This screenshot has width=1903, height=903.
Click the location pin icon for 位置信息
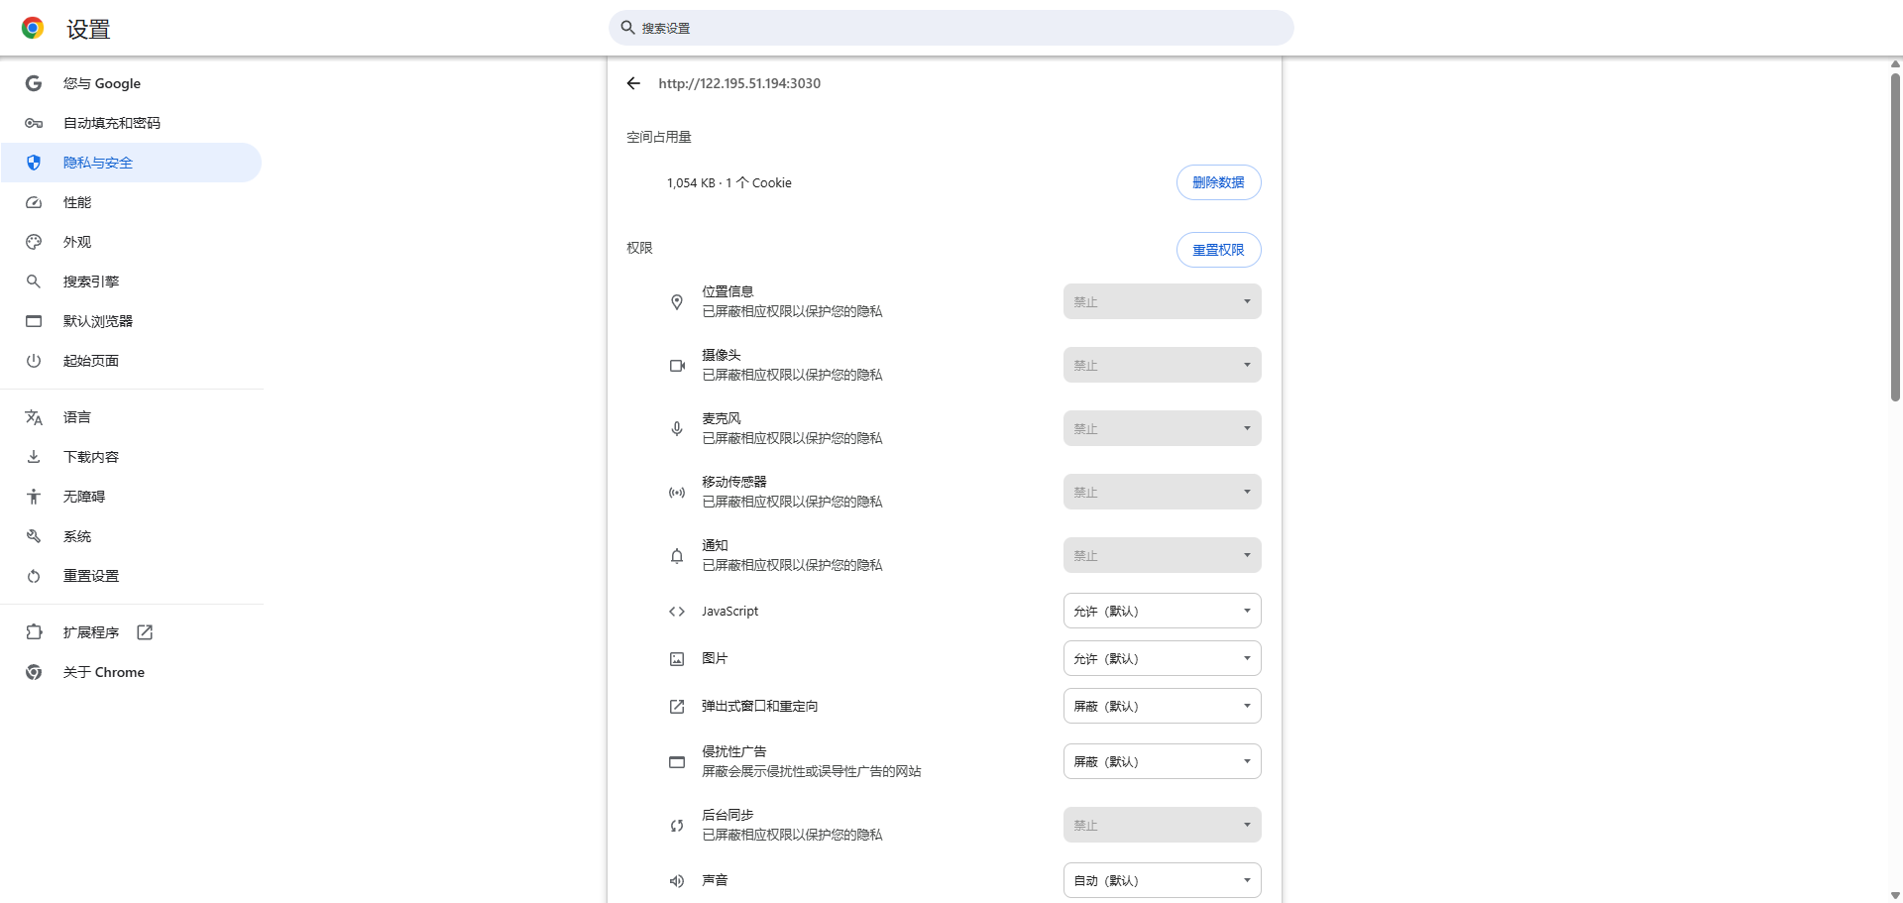677,302
